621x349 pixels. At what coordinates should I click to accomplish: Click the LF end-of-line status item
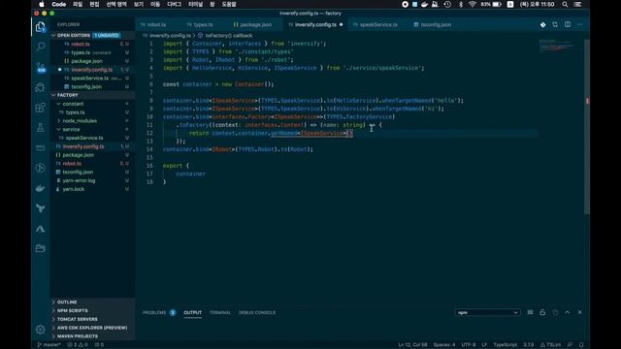point(484,345)
